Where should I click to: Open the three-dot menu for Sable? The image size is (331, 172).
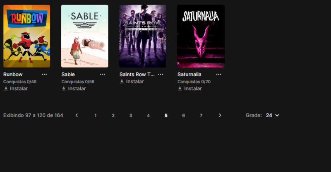tap(102, 75)
